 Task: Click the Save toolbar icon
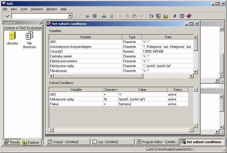[x=95, y=16]
